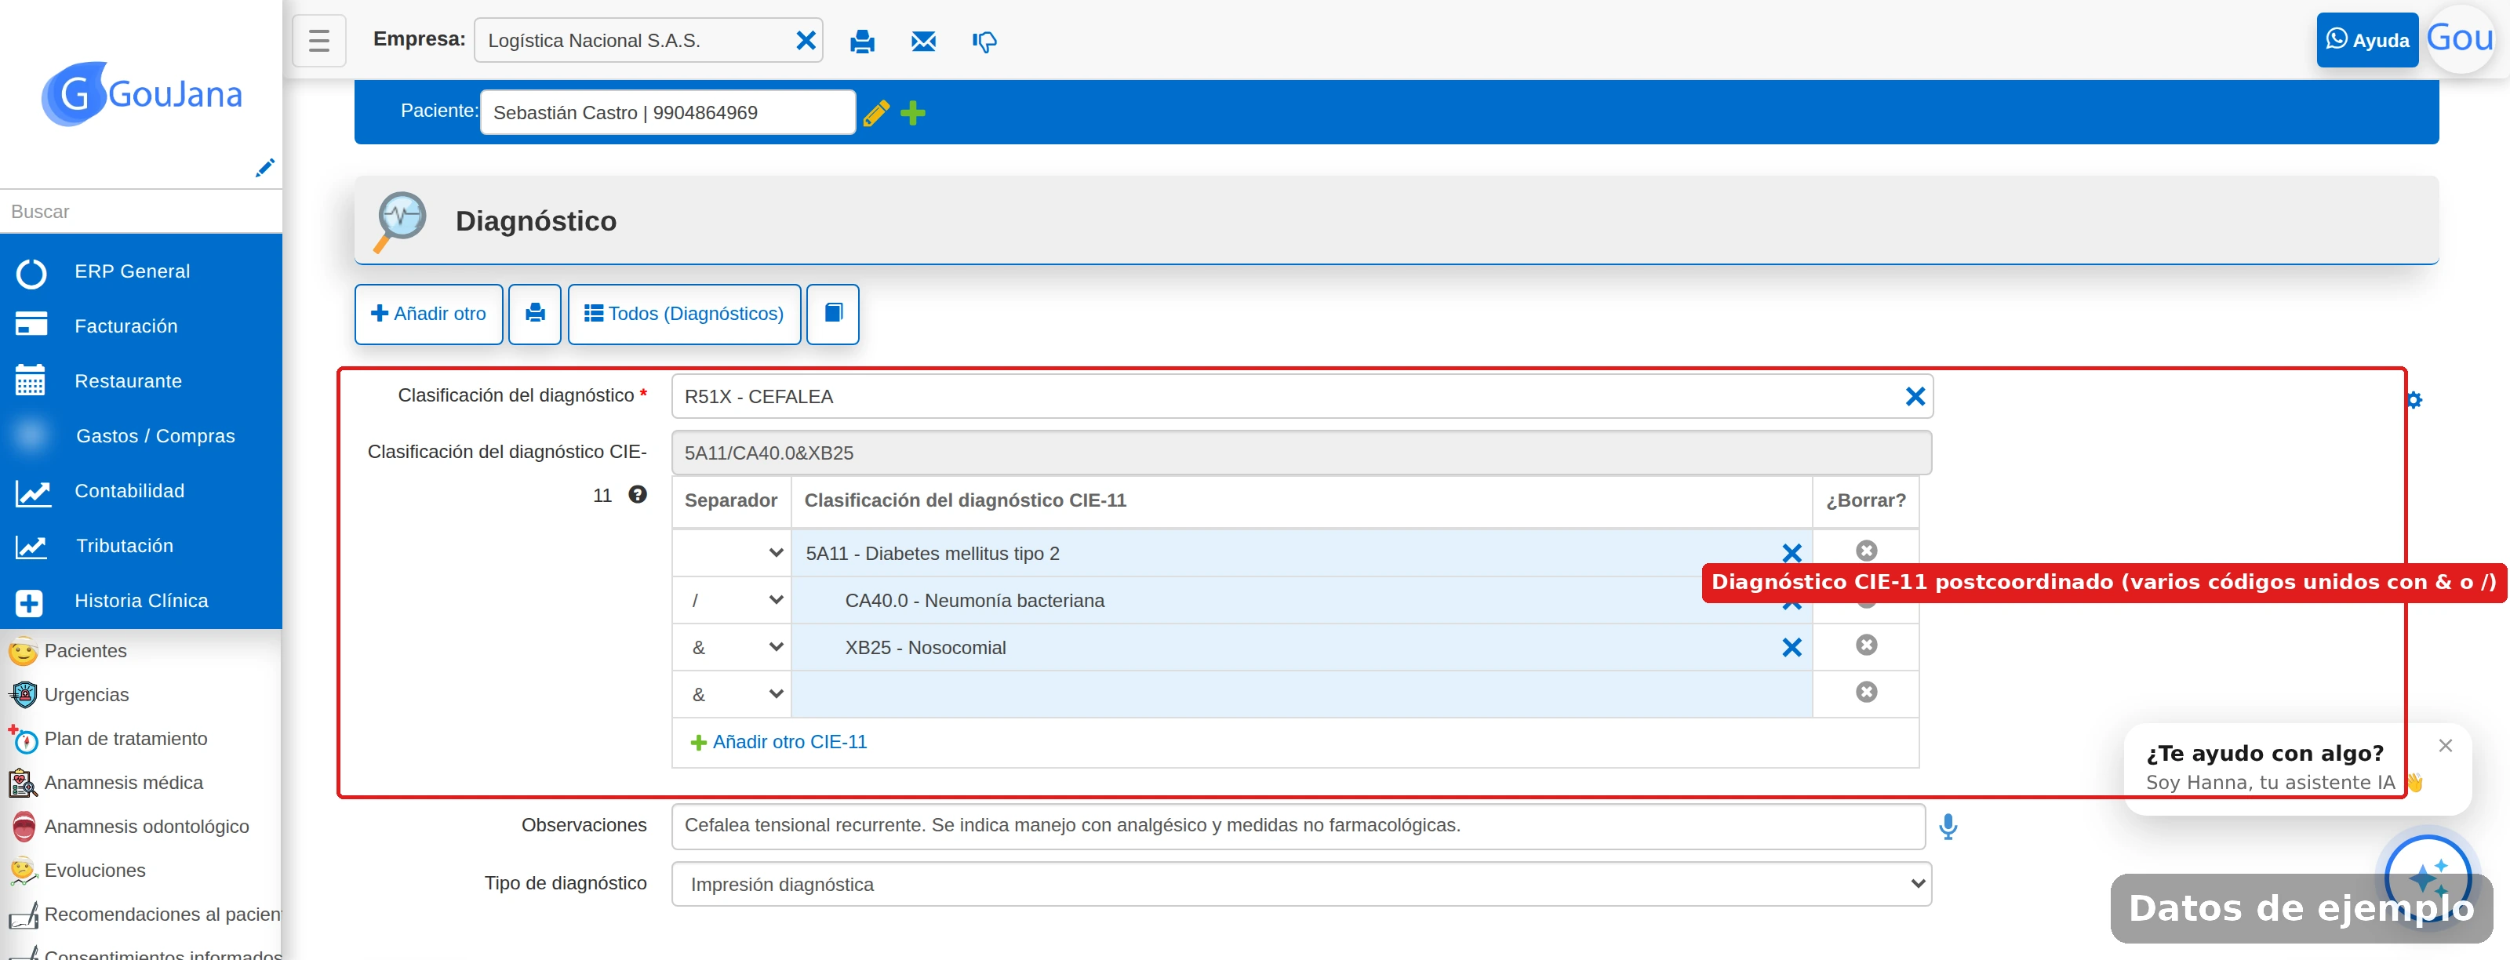Click Añadir otro CIE-11 link
The image size is (2510, 960).
[779, 743]
